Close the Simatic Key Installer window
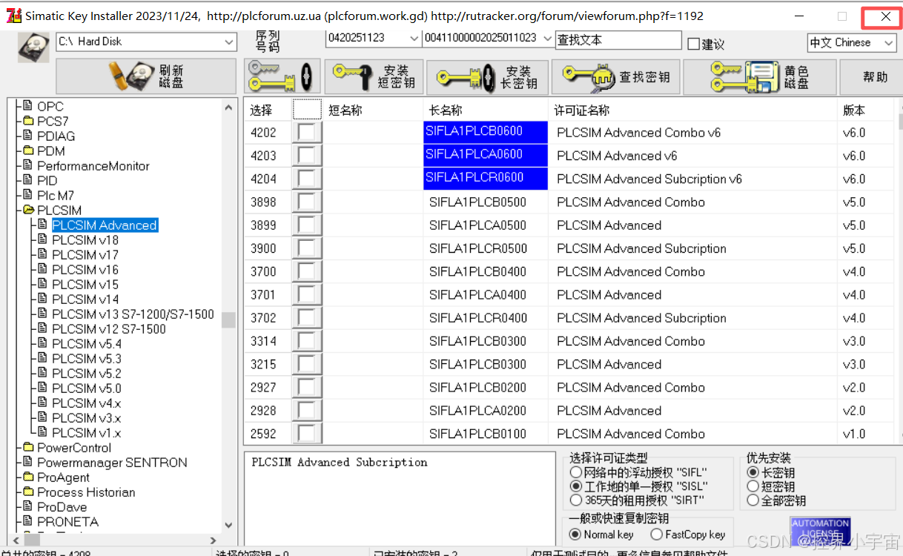Viewport: 903px width, 556px height. click(x=886, y=16)
